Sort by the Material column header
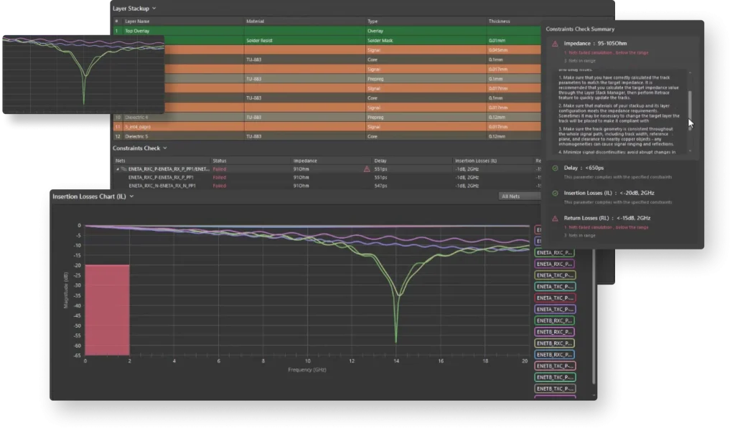Image resolution: width=735 pixels, height=433 pixels. [255, 22]
